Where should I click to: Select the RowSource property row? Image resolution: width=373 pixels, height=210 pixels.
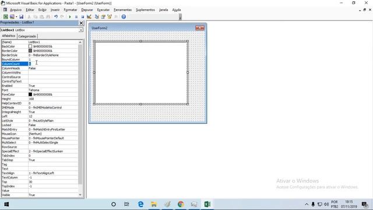(40, 147)
